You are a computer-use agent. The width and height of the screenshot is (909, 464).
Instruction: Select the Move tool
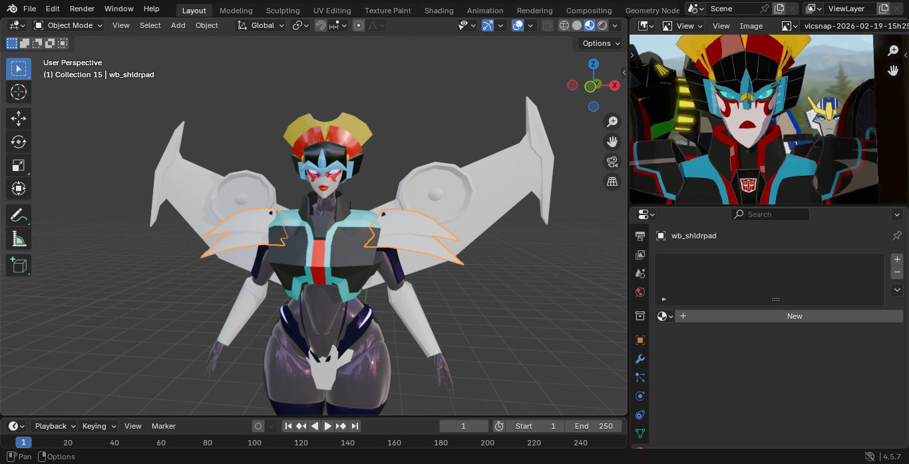(x=19, y=118)
